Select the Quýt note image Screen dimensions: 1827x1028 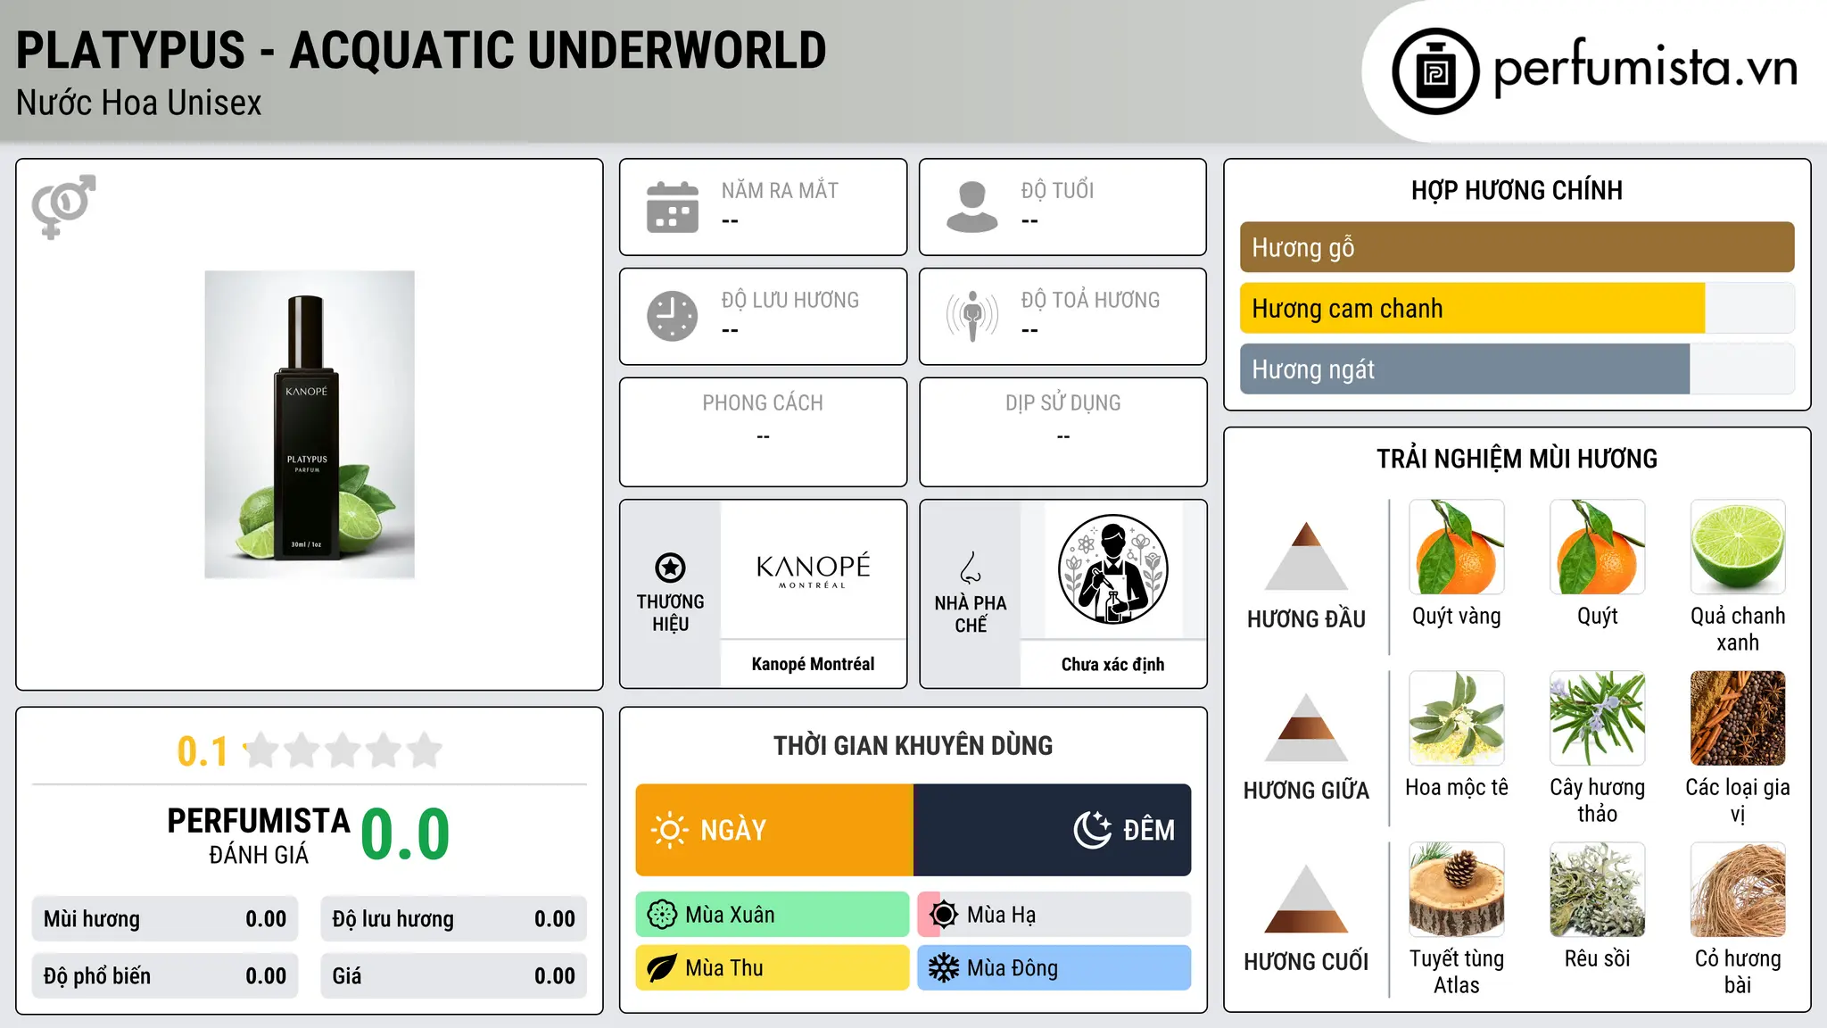pyautogui.click(x=1598, y=547)
